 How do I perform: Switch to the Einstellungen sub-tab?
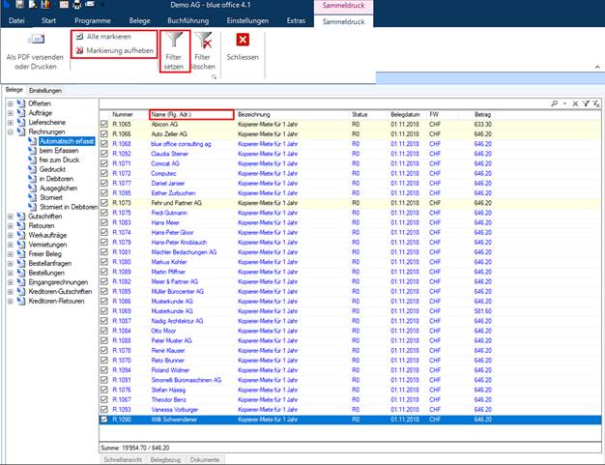(x=45, y=90)
